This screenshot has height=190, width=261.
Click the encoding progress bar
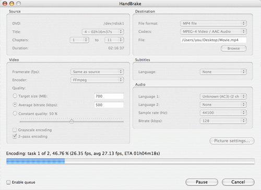130,161
